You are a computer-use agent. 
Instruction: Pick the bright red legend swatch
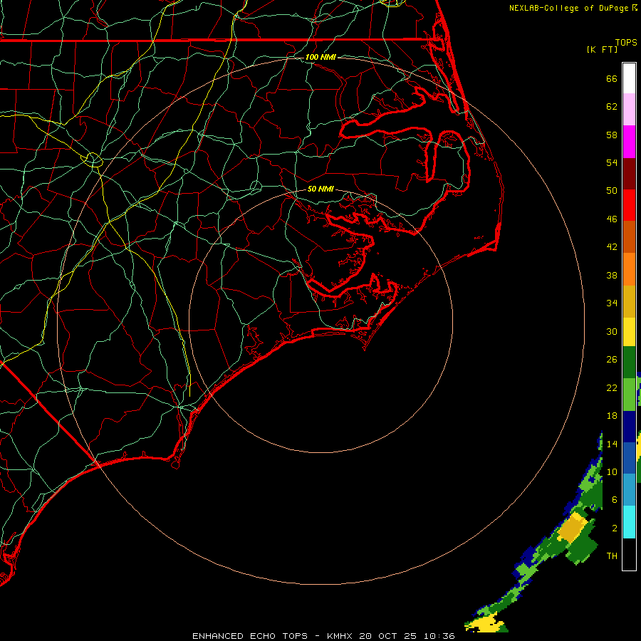click(x=629, y=205)
